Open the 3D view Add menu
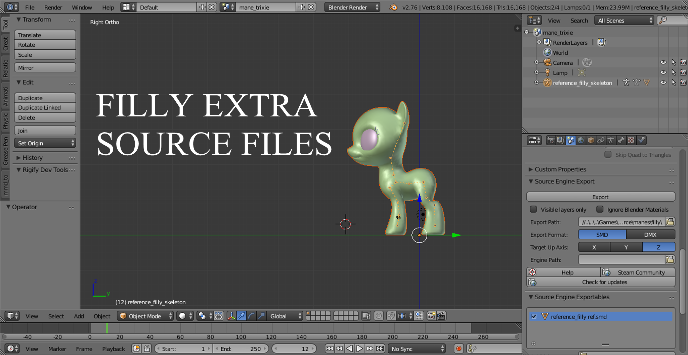The height and width of the screenshot is (355, 688). coord(79,316)
